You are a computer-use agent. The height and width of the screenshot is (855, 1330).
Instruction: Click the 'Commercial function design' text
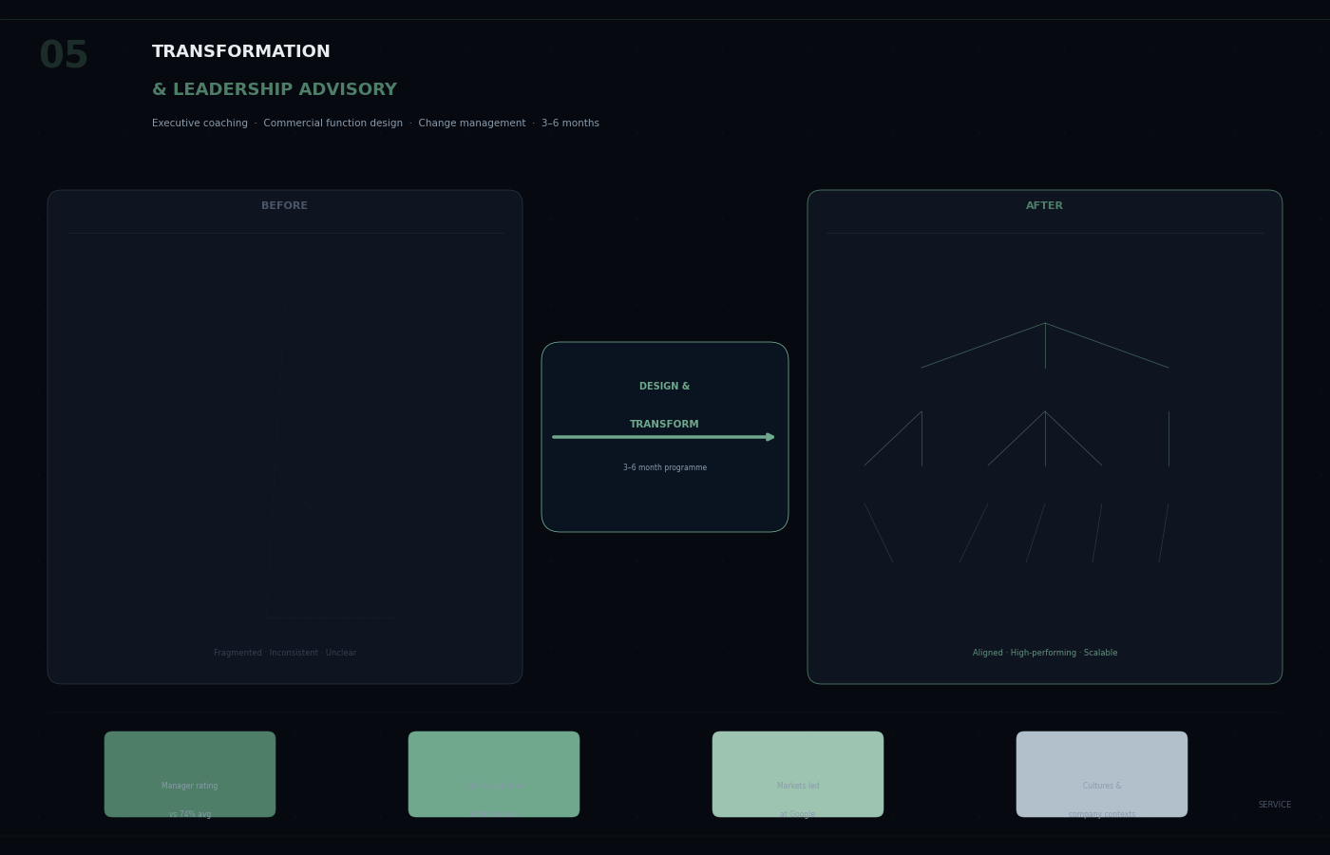click(x=333, y=123)
